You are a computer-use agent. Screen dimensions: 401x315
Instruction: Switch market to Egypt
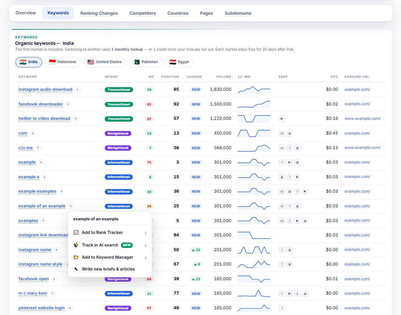pyautogui.click(x=179, y=62)
